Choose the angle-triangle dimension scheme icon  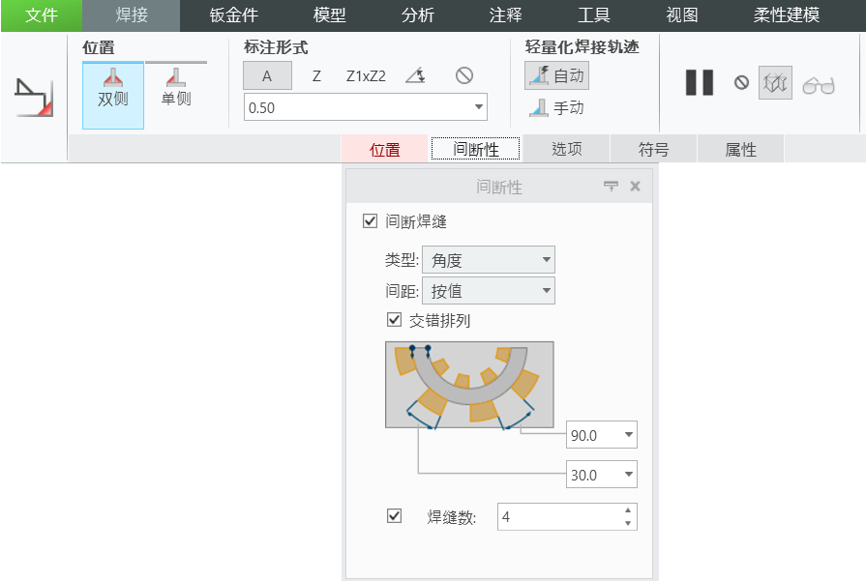[415, 76]
